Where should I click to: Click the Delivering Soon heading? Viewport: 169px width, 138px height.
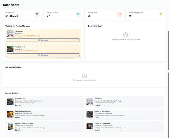point(95,26)
